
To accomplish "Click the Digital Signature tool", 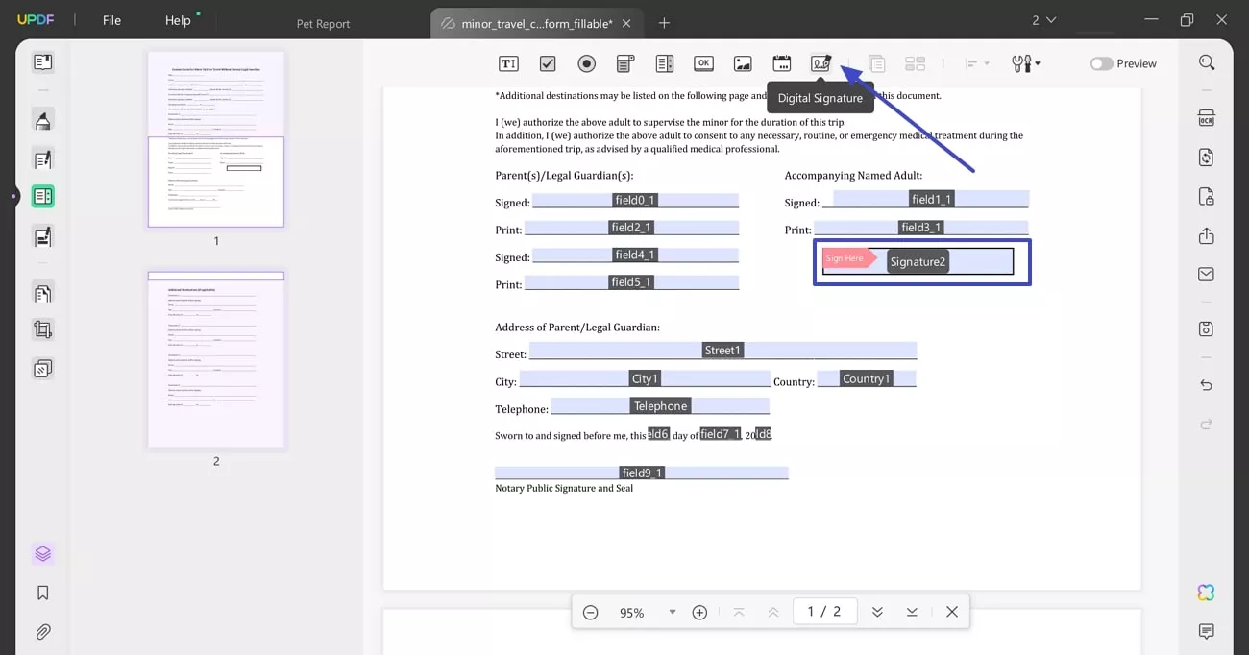I will pos(820,63).
